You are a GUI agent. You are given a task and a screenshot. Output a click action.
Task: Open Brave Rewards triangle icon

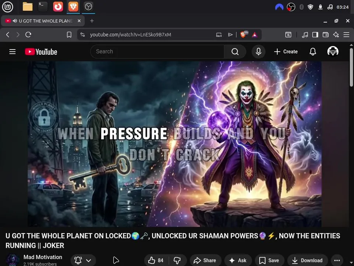click(x=255, y=35)
